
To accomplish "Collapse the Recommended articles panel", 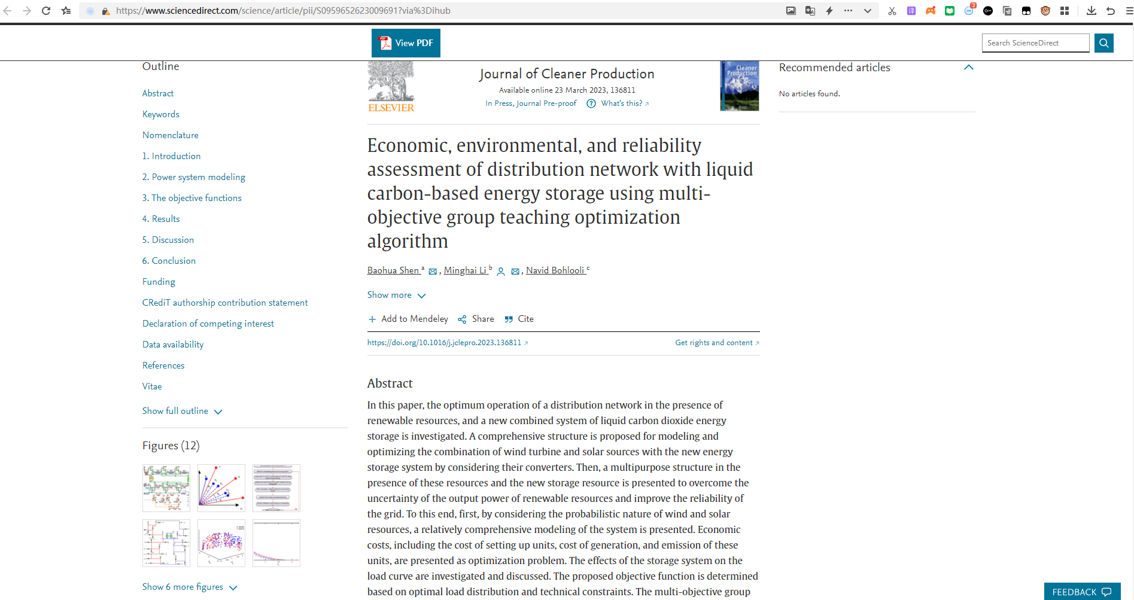I will point(969,68).
